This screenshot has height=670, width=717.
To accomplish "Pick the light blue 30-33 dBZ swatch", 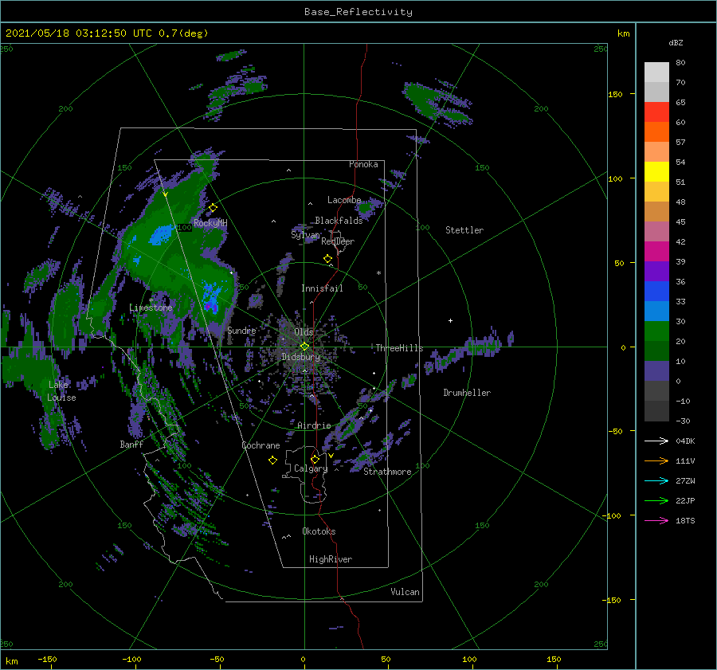I will pos(656,311).
